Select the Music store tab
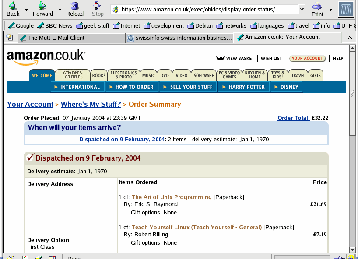 pyautogui.click(x=148, y=75)
